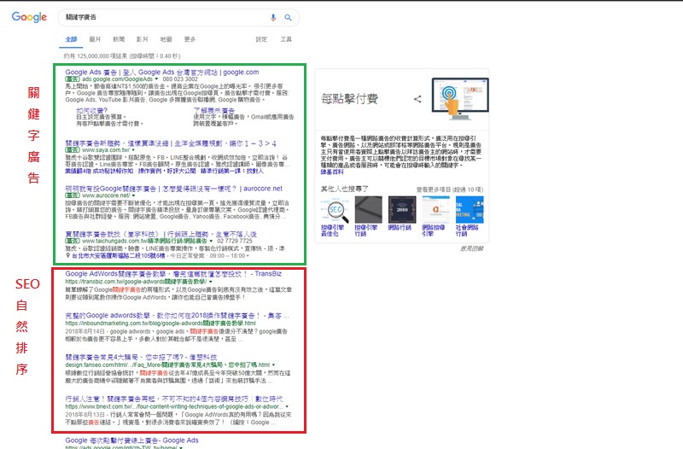683x449 pixels.
Task: Open the SEO magnifier thumbnail
Action: coord(335,209)
